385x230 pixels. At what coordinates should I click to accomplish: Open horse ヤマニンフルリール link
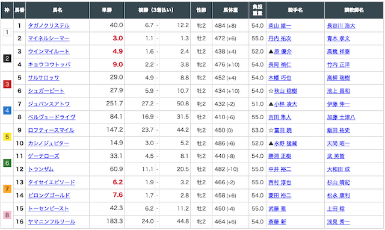pos(52,222)
